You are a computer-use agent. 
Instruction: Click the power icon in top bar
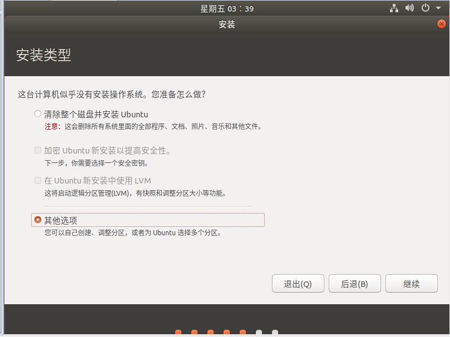tap(426, 8)
